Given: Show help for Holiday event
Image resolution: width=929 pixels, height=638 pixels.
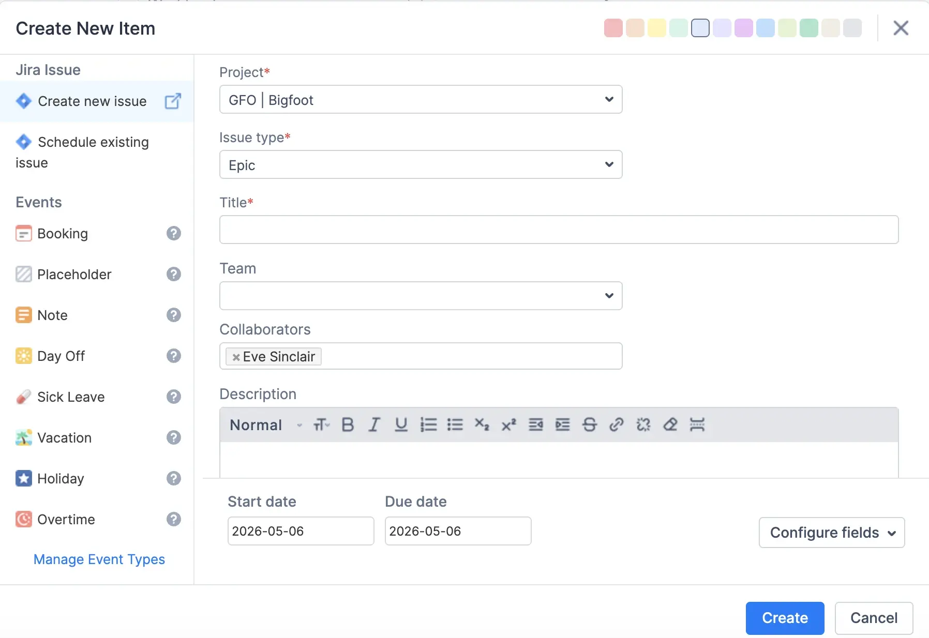Looking at the screenshot, I should click(174, 478).
